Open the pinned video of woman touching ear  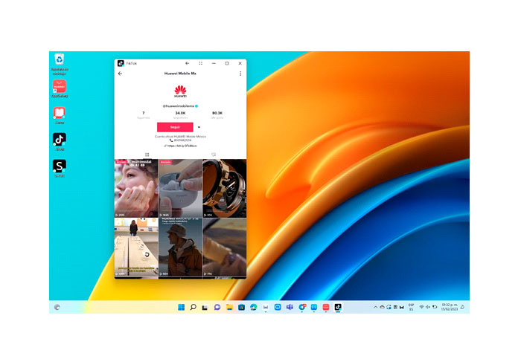pyautogui.click(x=136, y=188)
